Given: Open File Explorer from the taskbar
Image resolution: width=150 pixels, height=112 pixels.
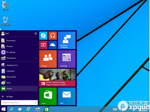Looking at the screenshot, I should (x=37, y=109).
